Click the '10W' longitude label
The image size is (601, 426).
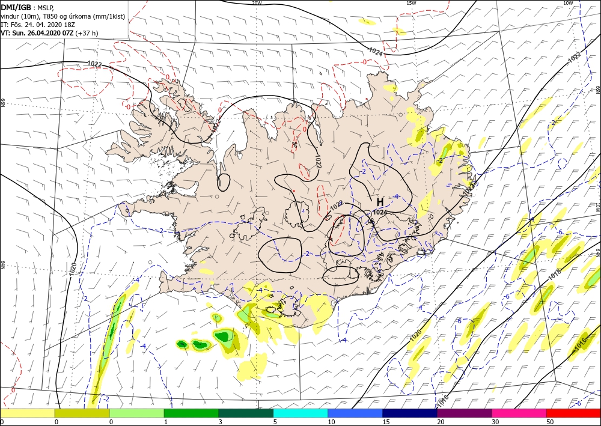point(568,3)
